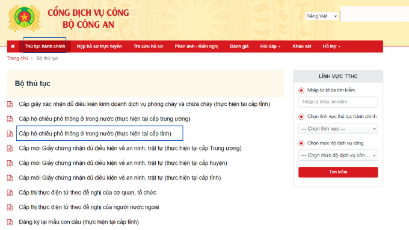The width and height of the screenshot is (409, 230).
Task: Select the Chọn mức độ dịch vụ công radio
Action: point(301,143)
